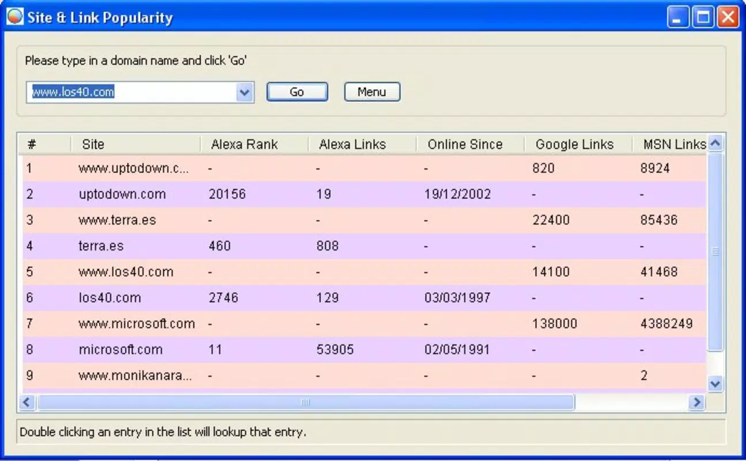The height and width of the screenshot is (461, 746).
Task: Click the vertical scrollbar down arrow
Action: tap(715, 383)
